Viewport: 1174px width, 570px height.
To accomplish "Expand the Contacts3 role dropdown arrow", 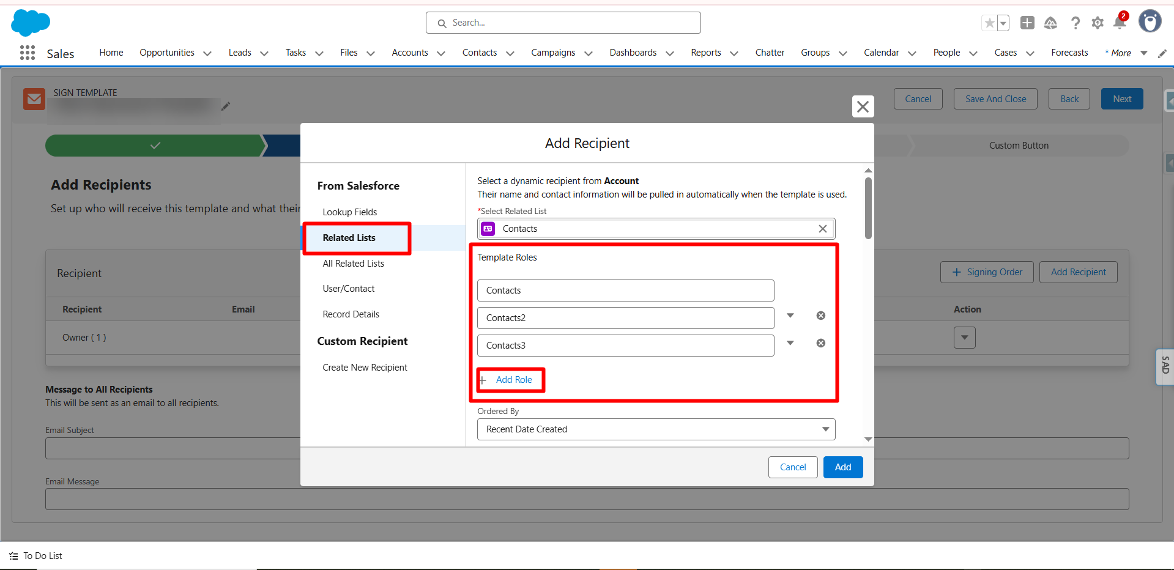I will tap(790, 343).
